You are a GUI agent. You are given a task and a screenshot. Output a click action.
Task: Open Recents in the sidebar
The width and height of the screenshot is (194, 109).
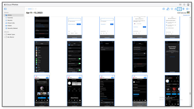[x=10, y=20]
